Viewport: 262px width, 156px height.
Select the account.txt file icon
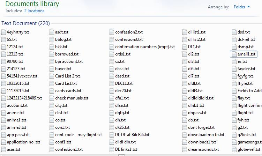click(x=4, y=105)
